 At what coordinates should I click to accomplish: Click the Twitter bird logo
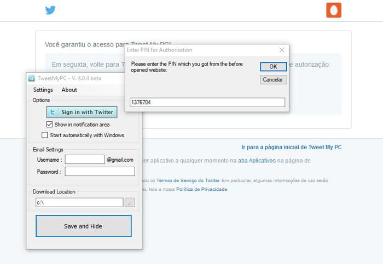[50, 10]
